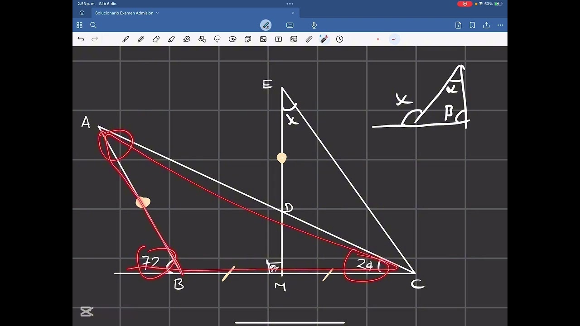The height and width of the screenshot is (326, 580).
Task: Activate the laser pointer tool
Action: 324,39
